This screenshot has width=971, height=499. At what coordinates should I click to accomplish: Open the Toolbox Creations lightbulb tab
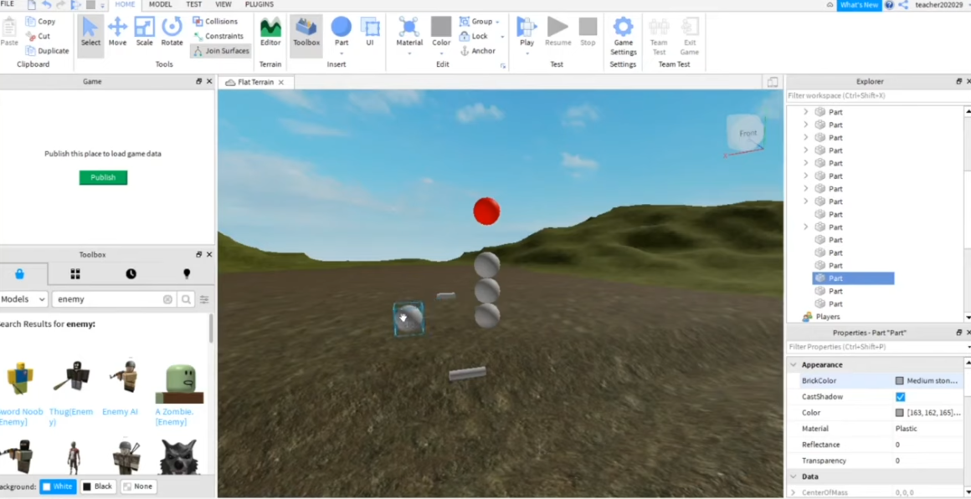[187, 274]
